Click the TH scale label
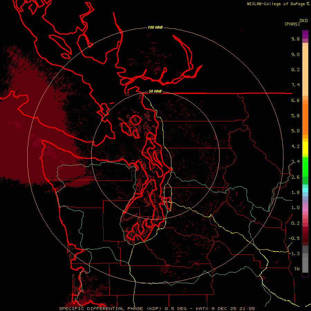This screenshot has height=311, width=311. (297, 269)
